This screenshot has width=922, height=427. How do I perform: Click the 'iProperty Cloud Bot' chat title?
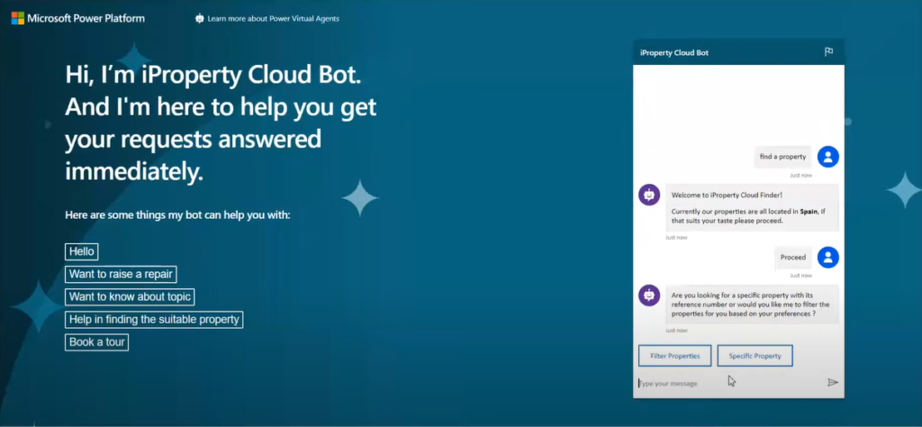click(x=674, y=53)
